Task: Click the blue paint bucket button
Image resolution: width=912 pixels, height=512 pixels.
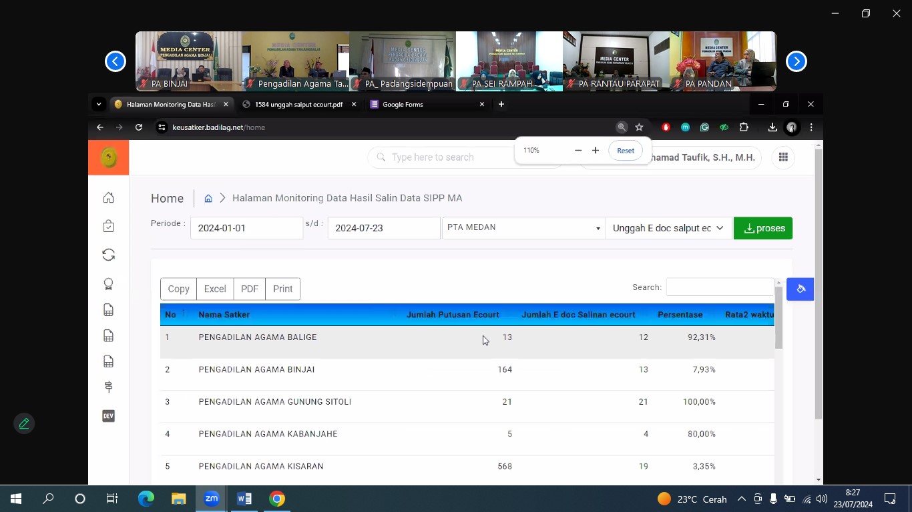Action: 800,289
